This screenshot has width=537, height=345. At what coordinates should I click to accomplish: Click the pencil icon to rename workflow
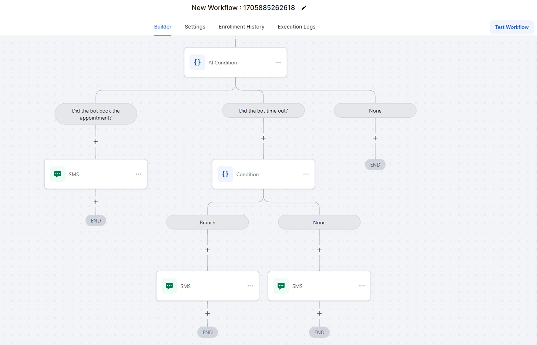point(304,8)
